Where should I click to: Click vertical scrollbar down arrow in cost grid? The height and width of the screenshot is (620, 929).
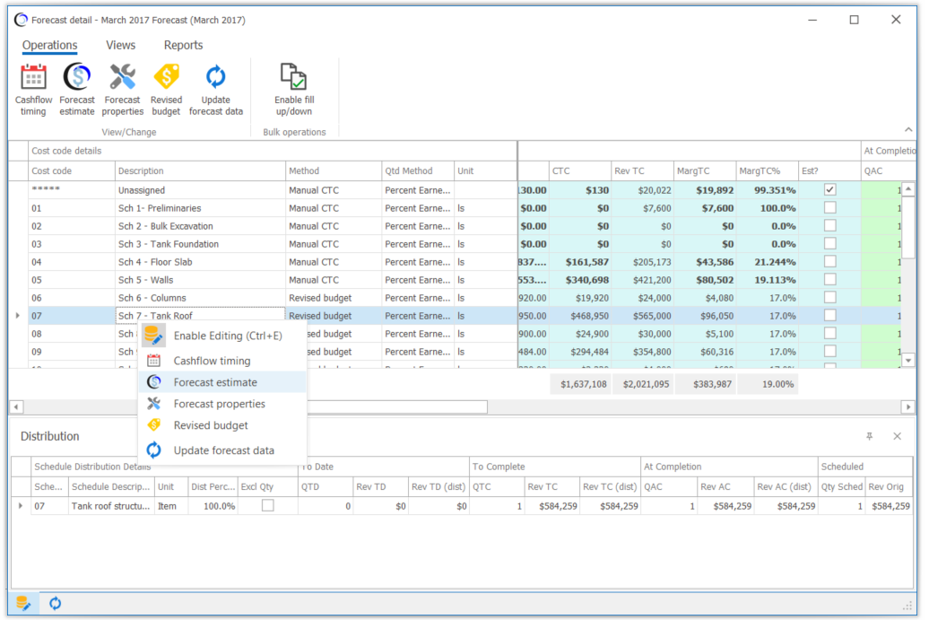908,360
